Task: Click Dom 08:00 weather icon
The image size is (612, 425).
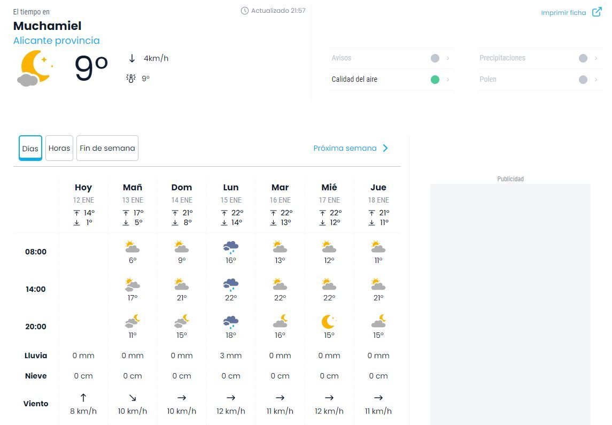Action: coord(182,247)
